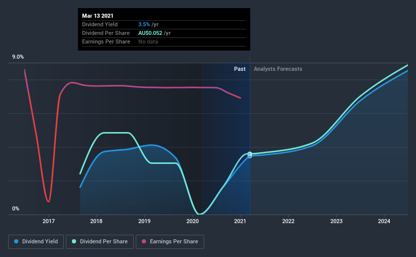Click the AU$0.052 dividend per share value

pos(150,33)
